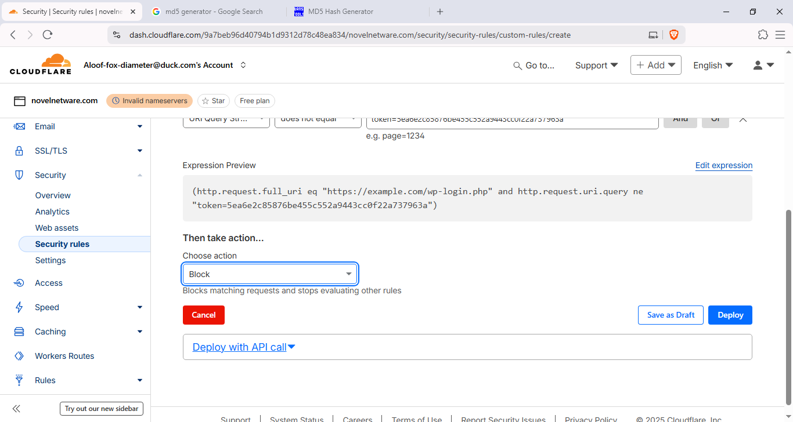Click the red Cancel button

203,315
